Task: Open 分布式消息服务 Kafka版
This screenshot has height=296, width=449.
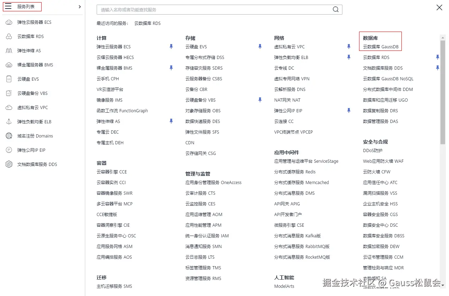Action: [x=298, y=236]
